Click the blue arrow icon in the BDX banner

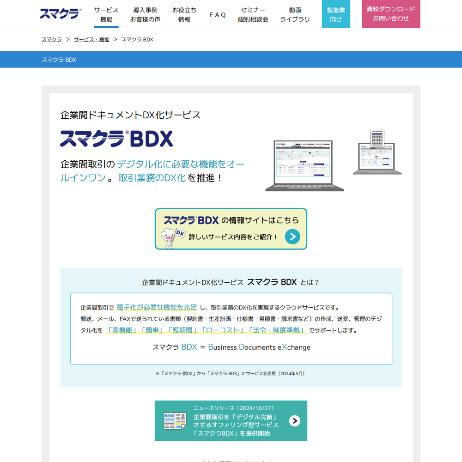[x=292, y=237]
